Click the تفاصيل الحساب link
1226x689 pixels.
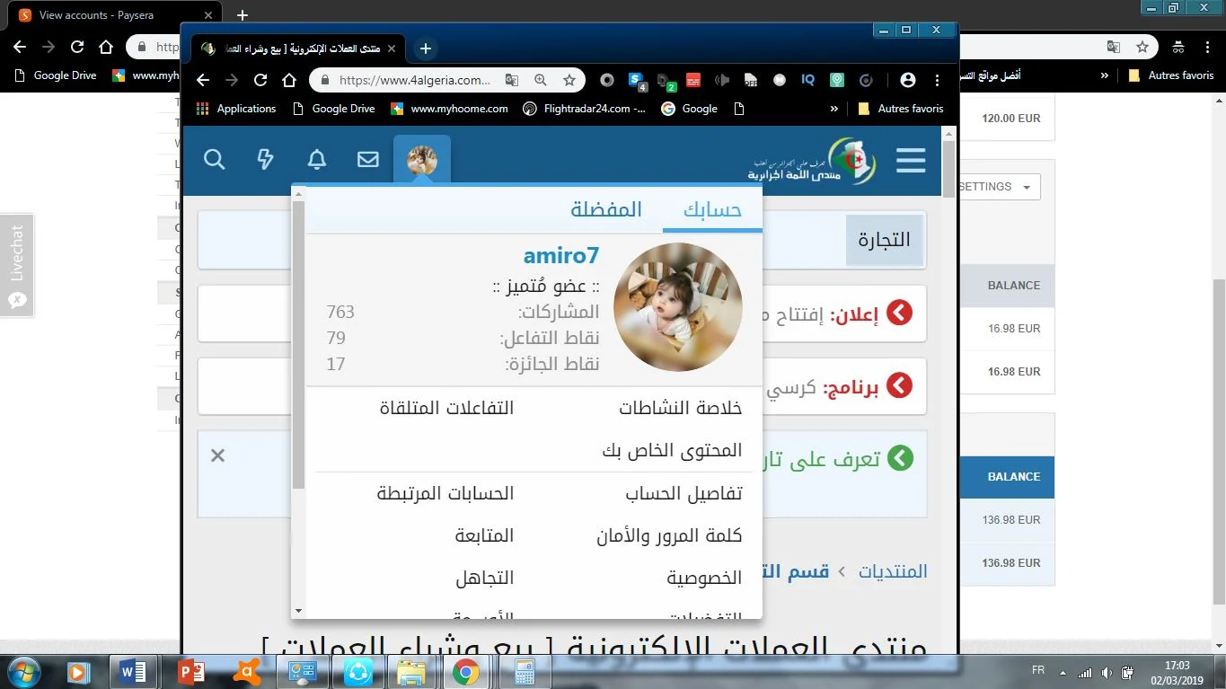coord(684,493)
